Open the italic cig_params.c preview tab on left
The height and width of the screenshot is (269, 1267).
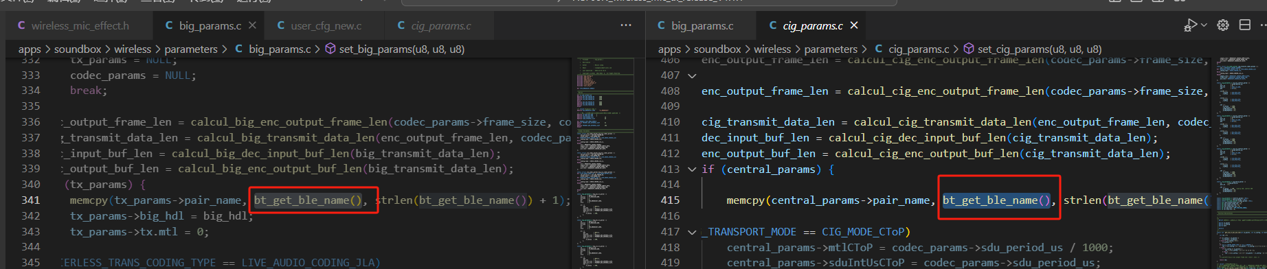point(434,25)
